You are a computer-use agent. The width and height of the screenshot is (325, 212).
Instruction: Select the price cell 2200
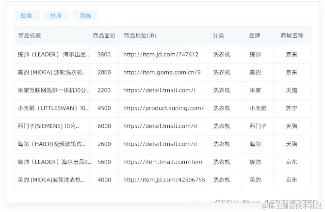tap(104, 90)
